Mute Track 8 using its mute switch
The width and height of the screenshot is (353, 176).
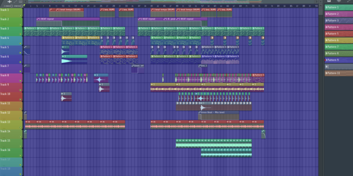pos(21,81)
